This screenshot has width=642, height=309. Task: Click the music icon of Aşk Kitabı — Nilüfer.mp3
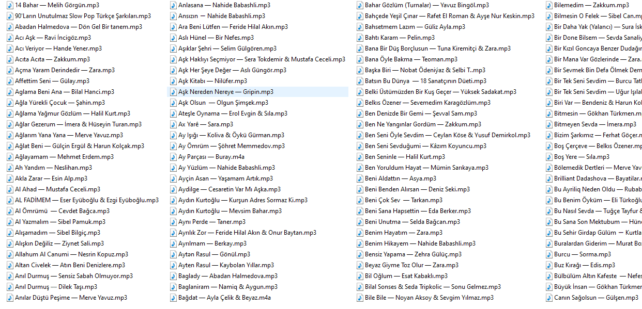[x=173, y=81]
